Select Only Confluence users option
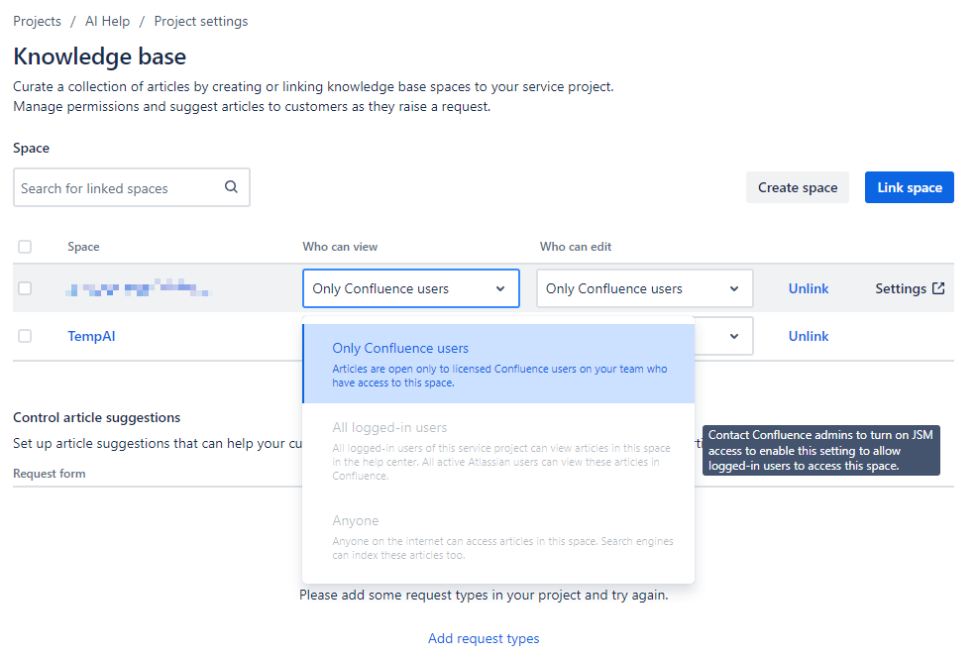Image resolution: width=977 pixels, height=657 pixels. [498, 364]
